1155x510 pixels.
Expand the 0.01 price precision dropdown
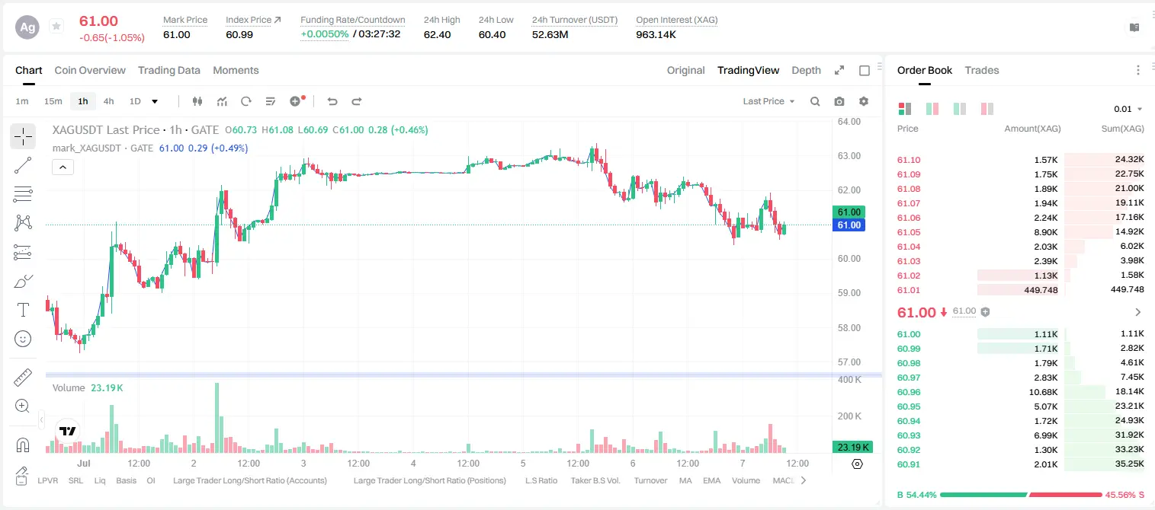(x=1128, y=109)
